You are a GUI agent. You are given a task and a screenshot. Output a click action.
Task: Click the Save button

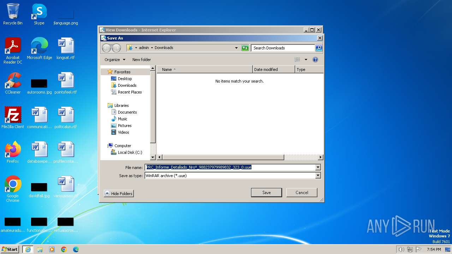pos(267,193)
